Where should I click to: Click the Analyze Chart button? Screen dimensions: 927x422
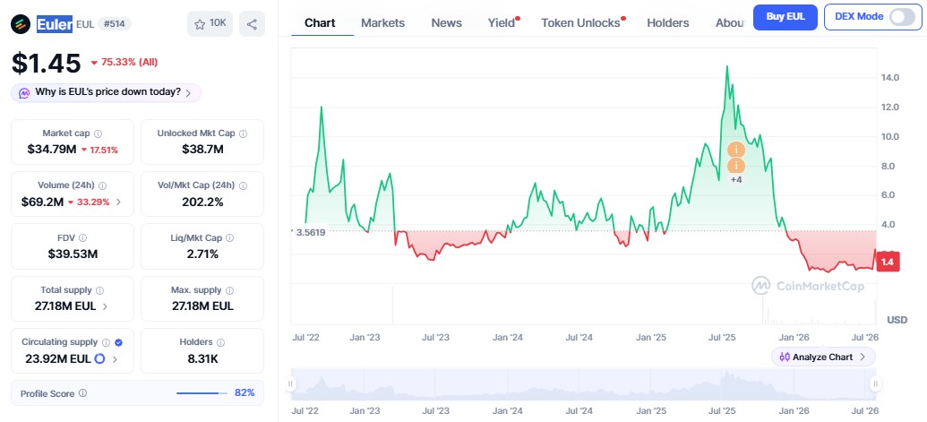[823, 357]
